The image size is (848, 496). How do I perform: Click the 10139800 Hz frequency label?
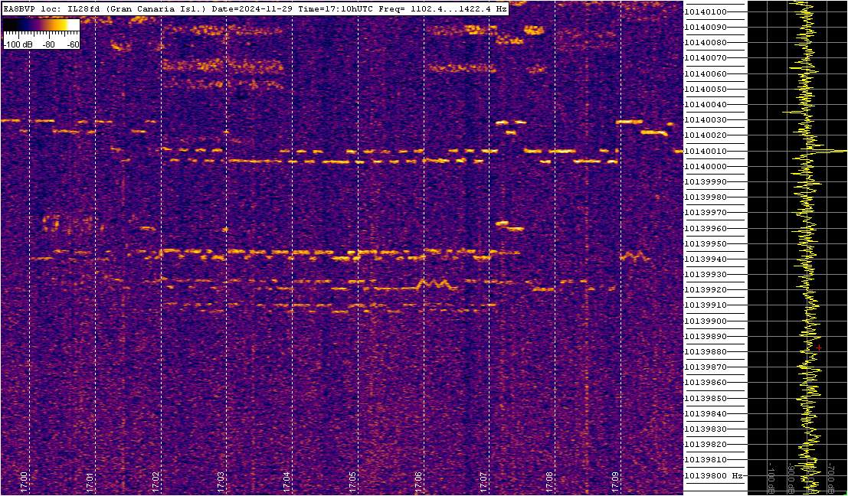point(712,476)
